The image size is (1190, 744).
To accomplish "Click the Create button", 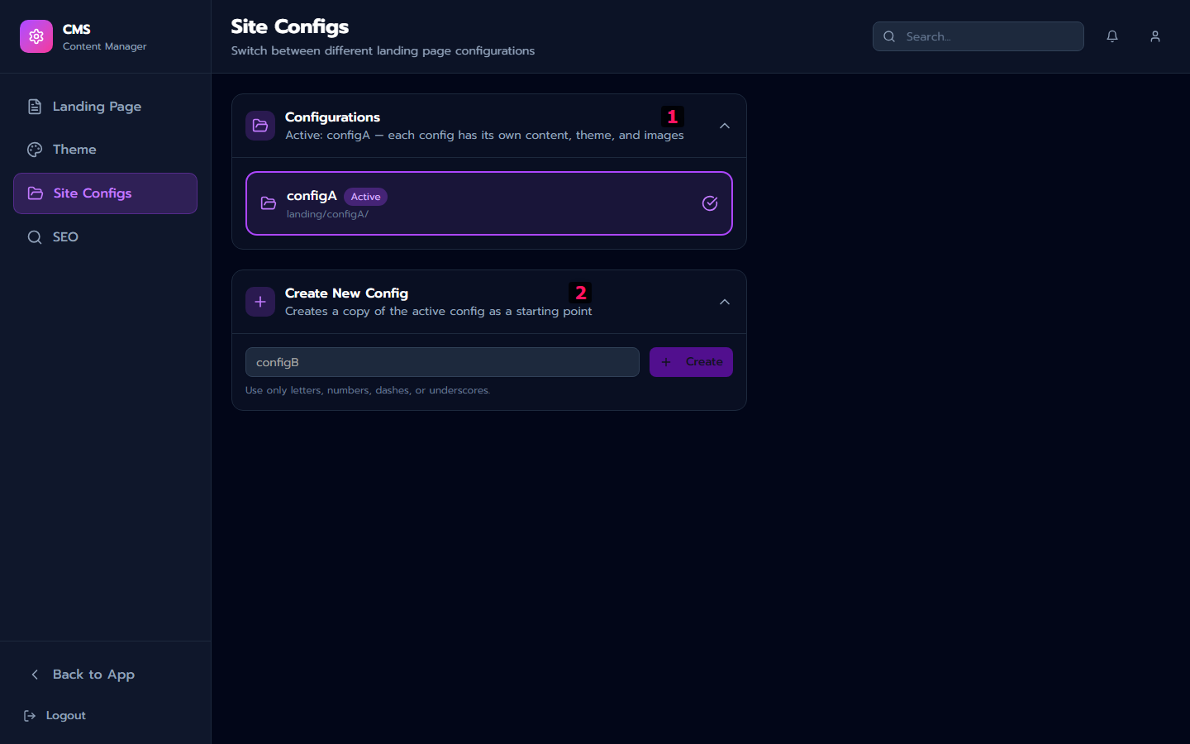I will click(691, 361).
